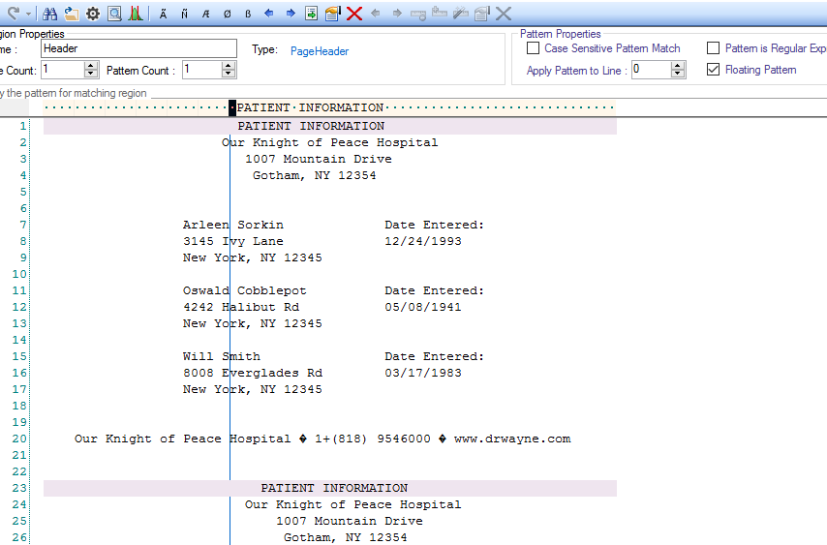Increase the Pattern Count value
The image size is (827, 545).
pyautogui.click(x=229, y=66)
